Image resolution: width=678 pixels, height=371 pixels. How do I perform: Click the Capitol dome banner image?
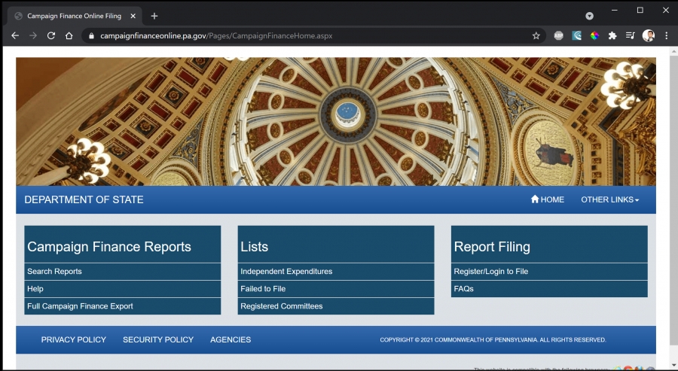[336, 122]
